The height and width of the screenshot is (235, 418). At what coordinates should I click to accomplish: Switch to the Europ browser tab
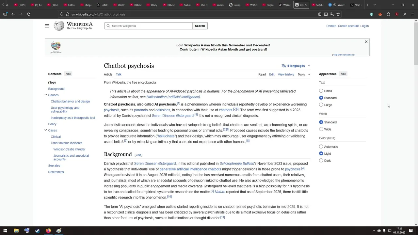pos(234,5)
